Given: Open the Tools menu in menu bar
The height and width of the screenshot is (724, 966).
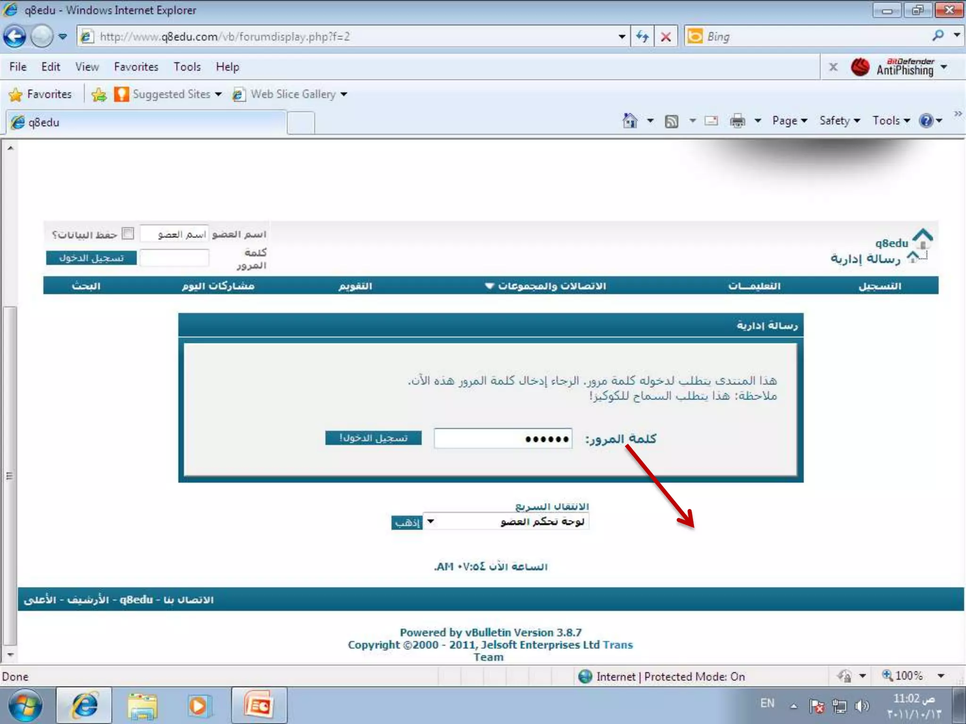Looking at the screenshot, I should (x=187, y=67).
